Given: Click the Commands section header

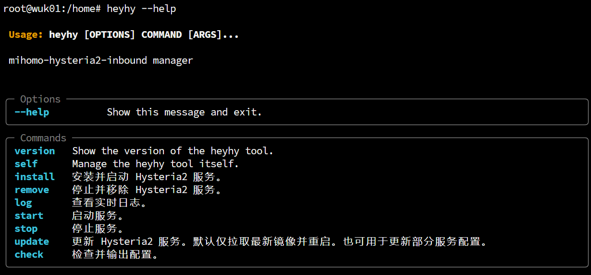Looking at the screenshot, I should (43, 138).
